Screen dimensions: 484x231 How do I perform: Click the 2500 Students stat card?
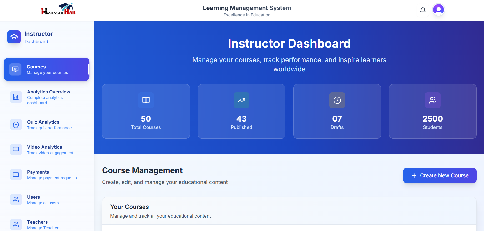(433, 112)
